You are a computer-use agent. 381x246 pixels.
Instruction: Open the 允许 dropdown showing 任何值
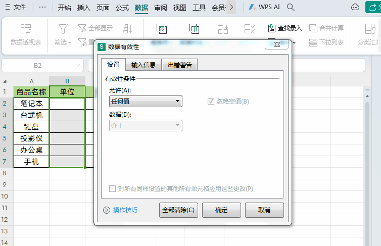coord(146,101)
